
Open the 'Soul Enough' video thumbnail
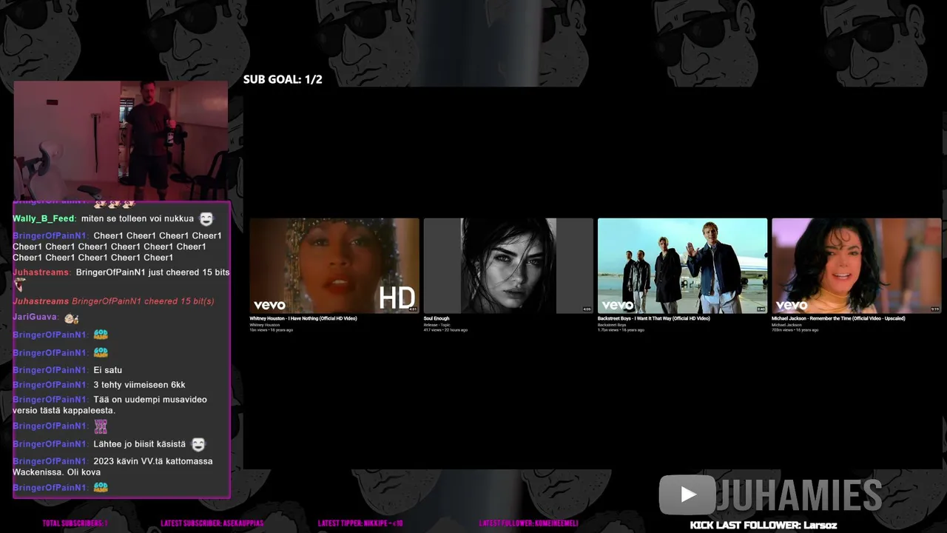tap(508, 266)
